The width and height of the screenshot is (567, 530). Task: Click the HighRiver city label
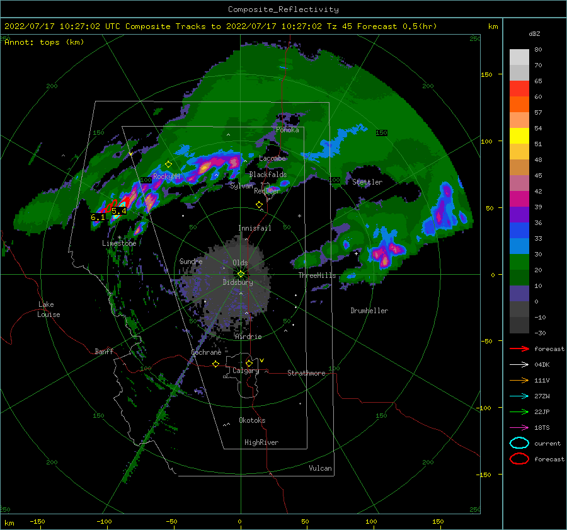261,442
